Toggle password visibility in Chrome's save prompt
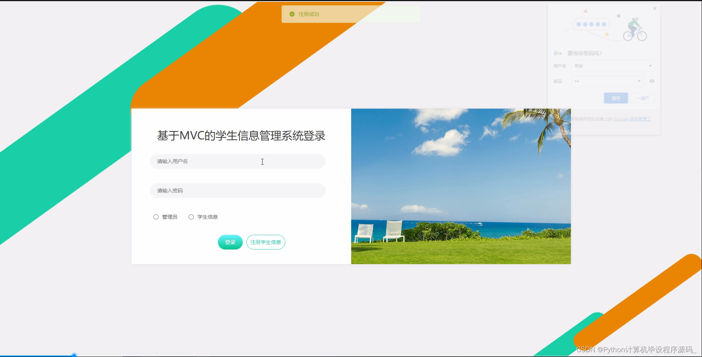 tap(652, 81)
